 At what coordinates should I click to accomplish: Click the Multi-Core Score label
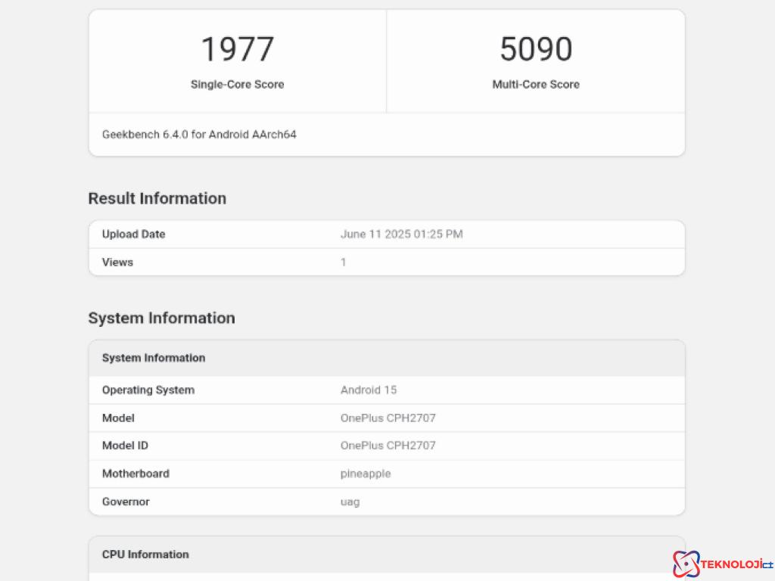tap(536, 84)
